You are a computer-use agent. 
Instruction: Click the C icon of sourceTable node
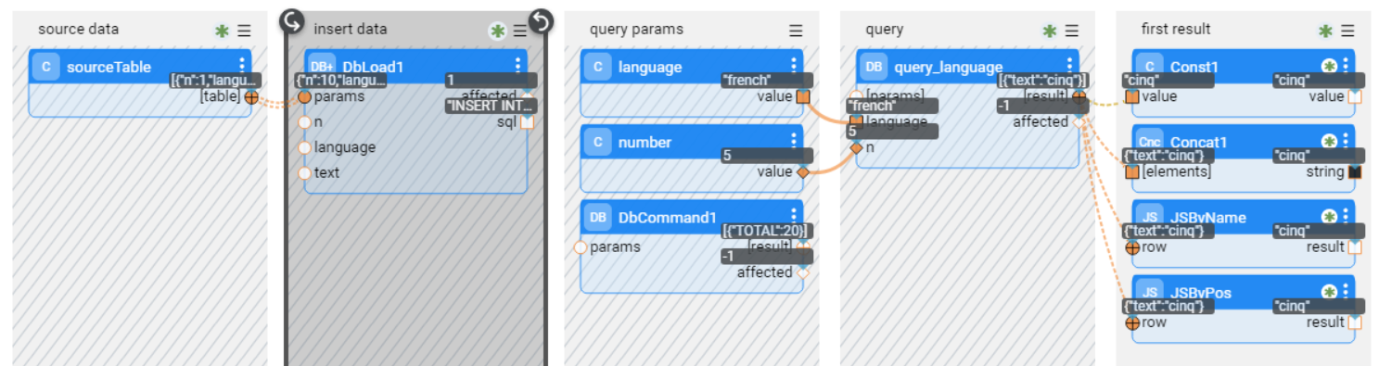pyautogui.click(x=45, y=67)
